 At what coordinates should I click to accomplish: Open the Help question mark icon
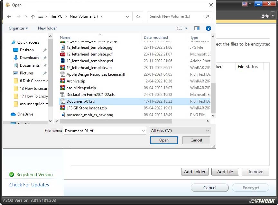coord(208,28)
